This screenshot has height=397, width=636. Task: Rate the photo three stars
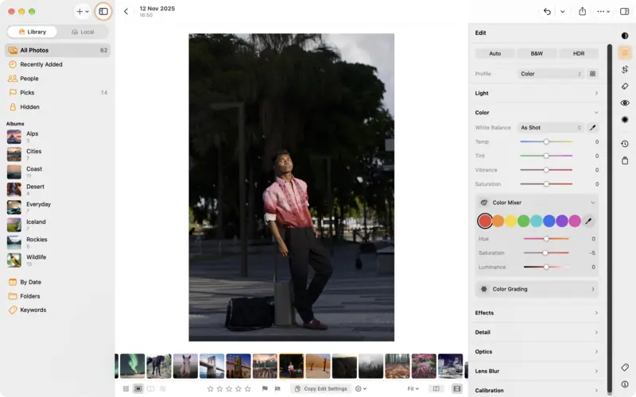coord(229,389)
